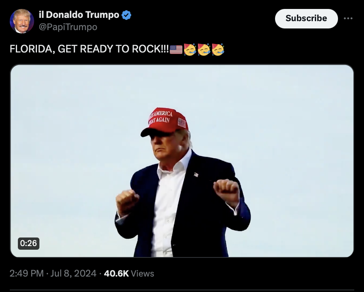364x292 pixels.
Task: Click the last party face emoji
Action: tap(218, 49)
